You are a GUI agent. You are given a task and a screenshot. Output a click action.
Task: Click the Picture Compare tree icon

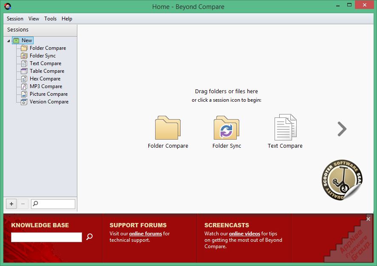click(24, 94)
